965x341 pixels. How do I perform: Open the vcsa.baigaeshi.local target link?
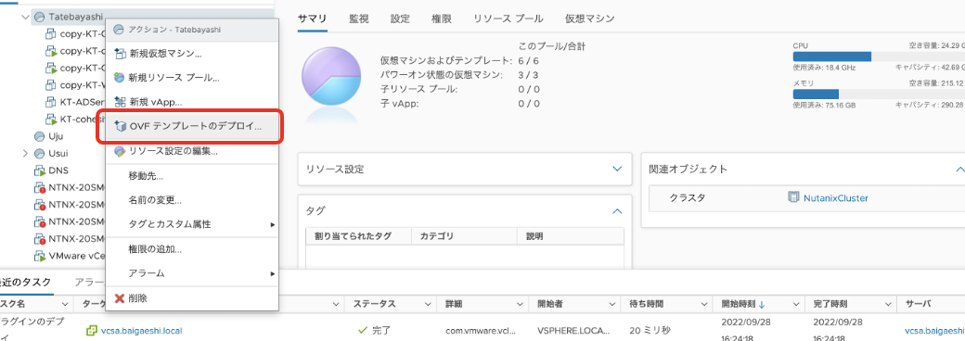[x=141, y=331]
